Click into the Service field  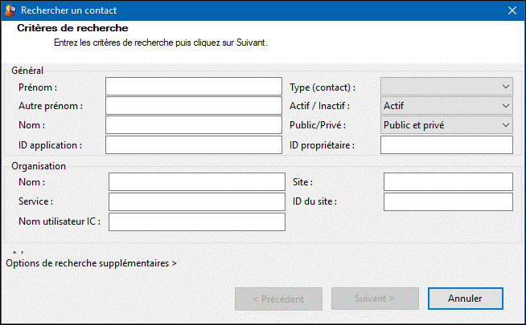[196, 201]
